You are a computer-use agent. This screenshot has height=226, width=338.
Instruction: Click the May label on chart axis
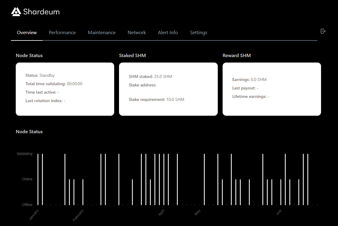coord(197,212)
